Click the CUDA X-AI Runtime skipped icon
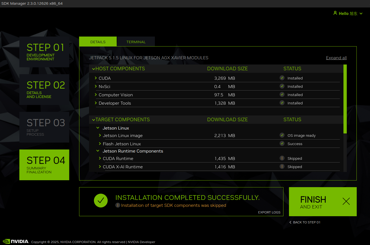 click(282, 166)
